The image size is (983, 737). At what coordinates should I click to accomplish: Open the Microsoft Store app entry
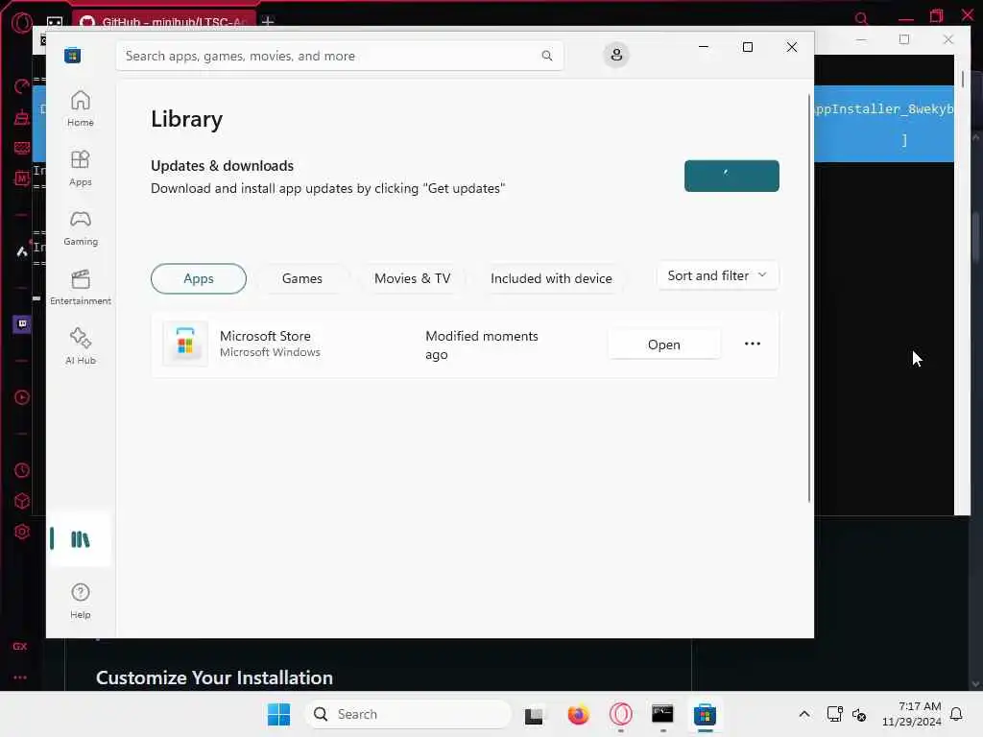click(664, 345)
